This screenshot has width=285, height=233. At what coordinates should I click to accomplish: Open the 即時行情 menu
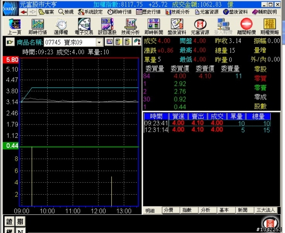pos(119,12)
